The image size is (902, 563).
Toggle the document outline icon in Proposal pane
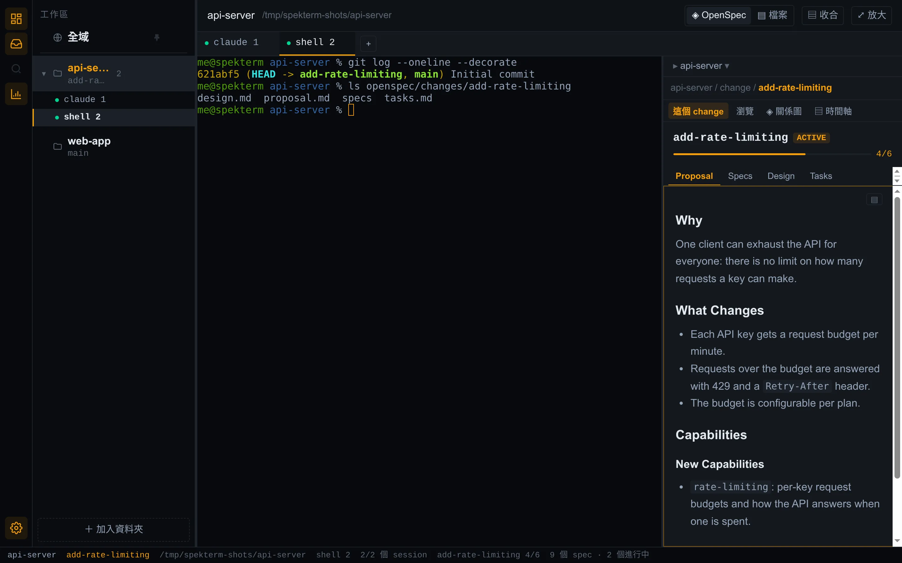tap(874, 200)
